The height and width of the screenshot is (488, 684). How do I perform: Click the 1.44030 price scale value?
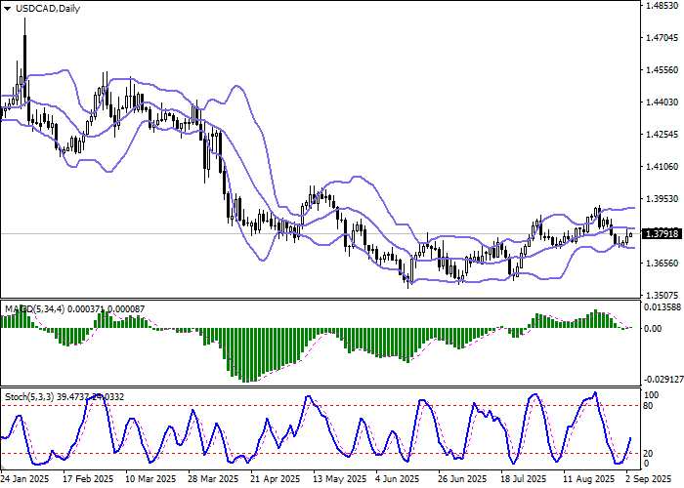tap(662, 102)
